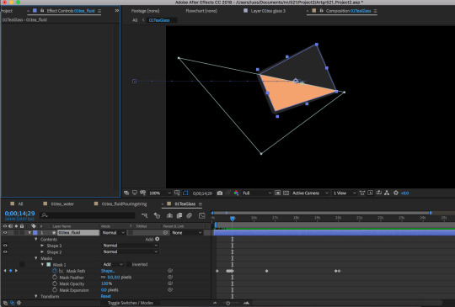Open the Full resolution dropdown
The height and width of the screenshot is (307, 455).
(256, 193)
